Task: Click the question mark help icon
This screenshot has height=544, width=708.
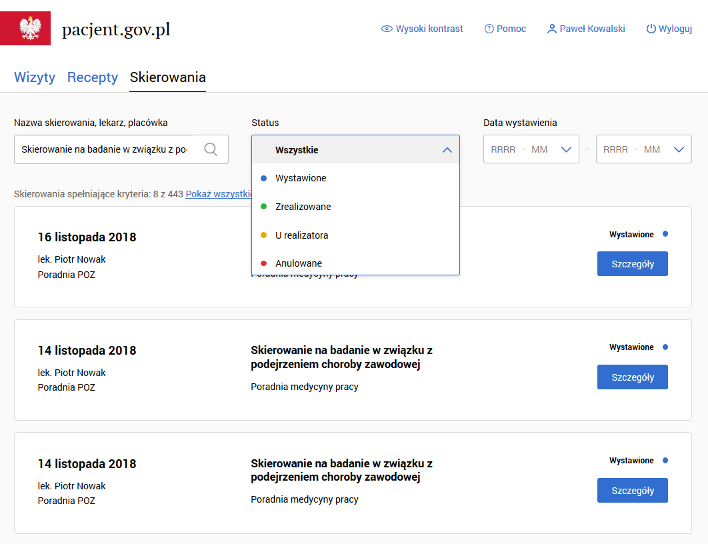Action: click(x=489, y=29)
